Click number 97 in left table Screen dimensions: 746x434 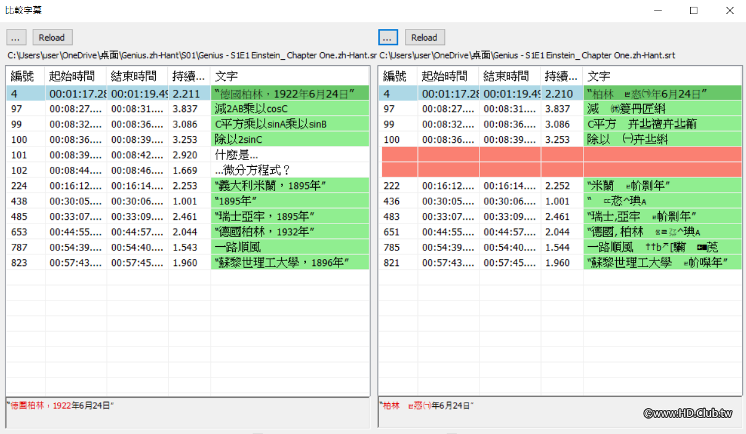(17, 109)
